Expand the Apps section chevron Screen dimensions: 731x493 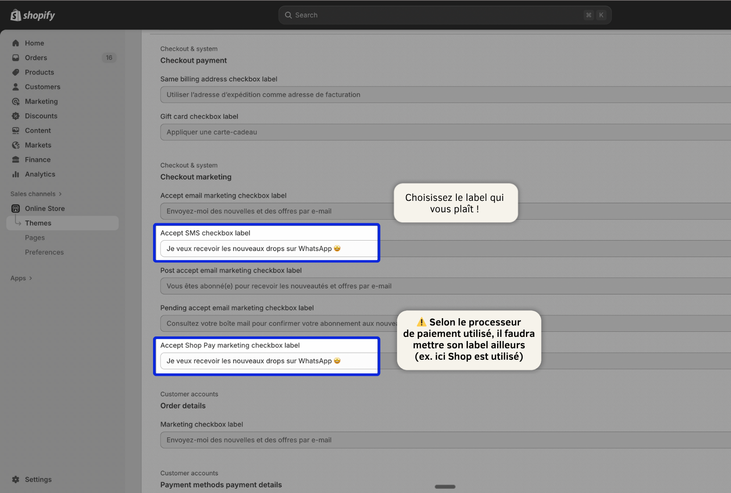point(31,278)
